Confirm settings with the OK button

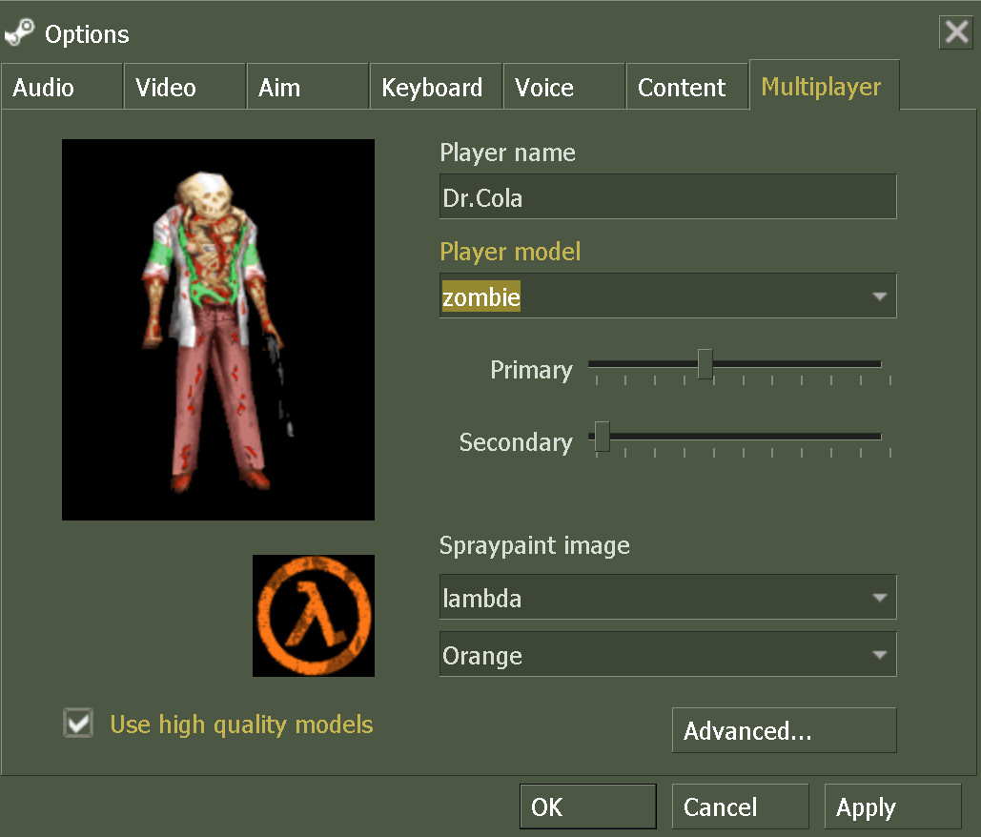click(587, 806)
